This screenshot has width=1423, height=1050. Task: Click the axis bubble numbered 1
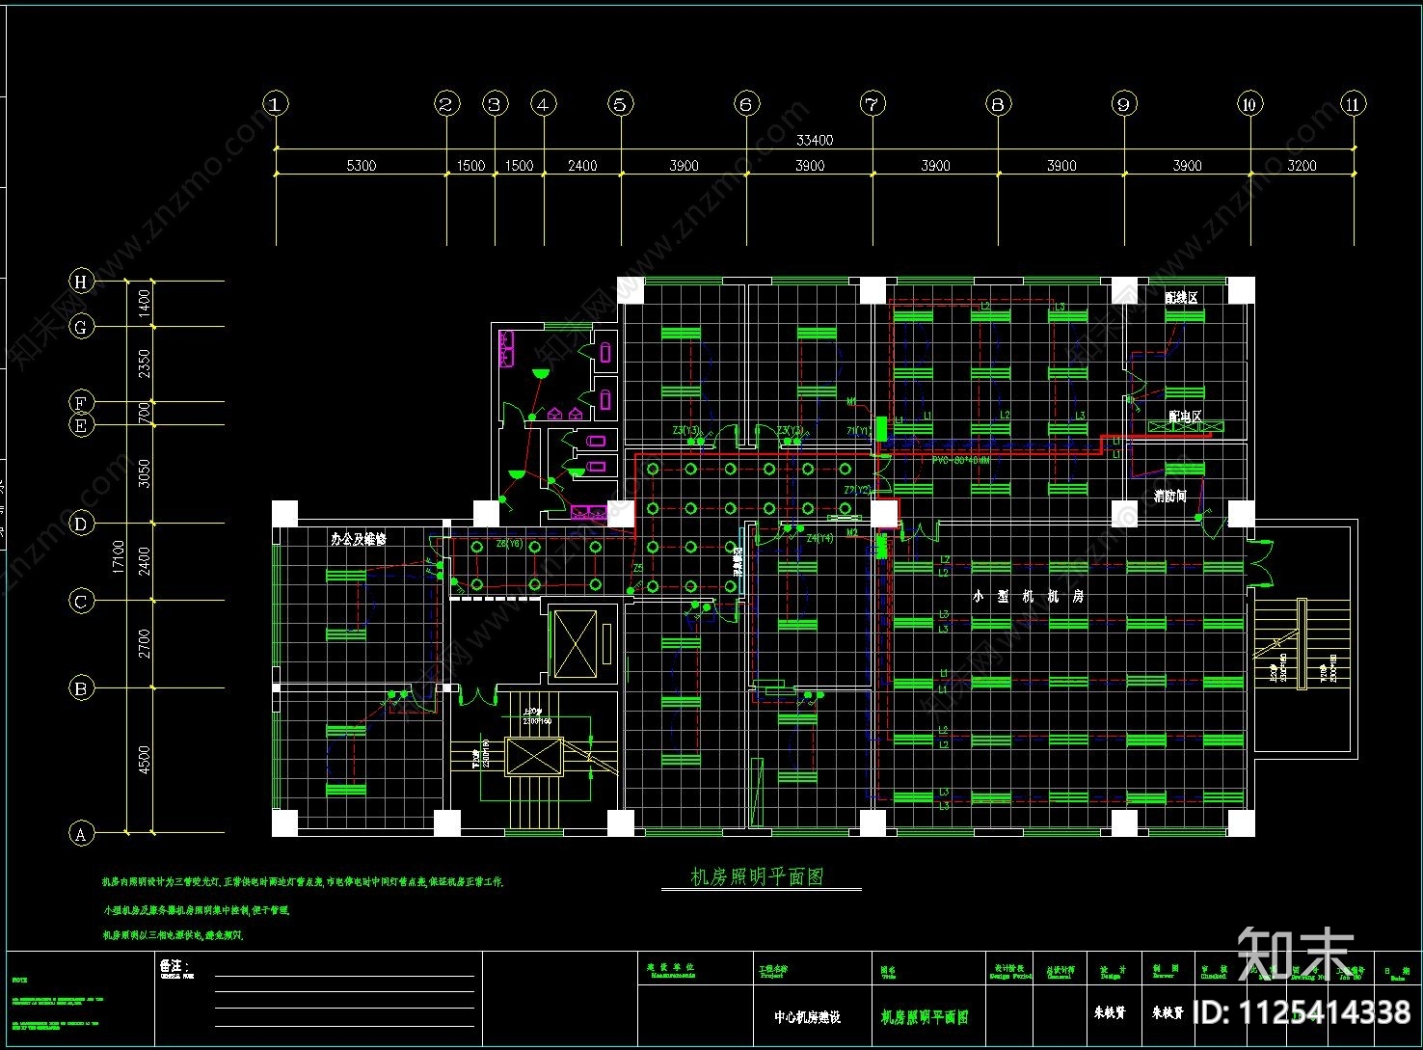pyautogui.click(x=276, y=104)
